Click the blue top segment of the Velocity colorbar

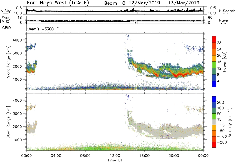(214, 99)
